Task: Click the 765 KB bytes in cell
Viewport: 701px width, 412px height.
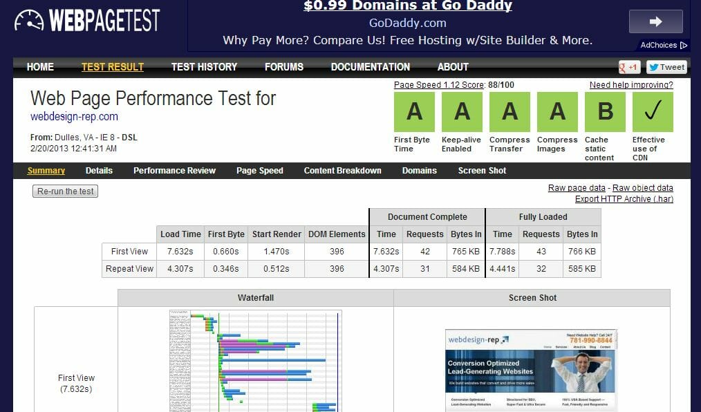Action: 466,252
